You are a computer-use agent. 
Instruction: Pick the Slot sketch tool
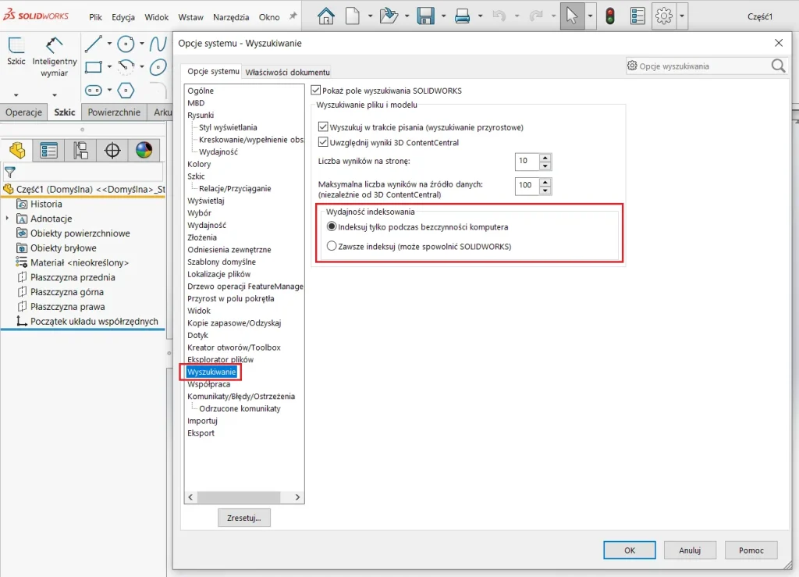(94, 91)
